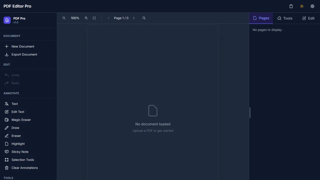The width and height of the screenshot is (320, 180).
Task: Click the PDF Pro app logo icon
Action: pos(7,20)
